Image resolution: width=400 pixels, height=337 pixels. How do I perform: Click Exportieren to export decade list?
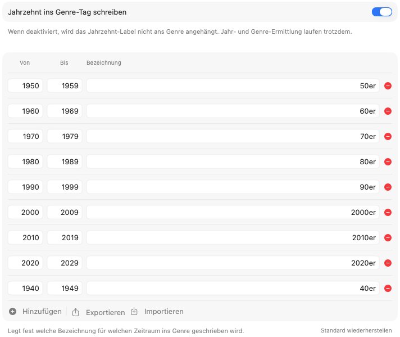point(106,312)
